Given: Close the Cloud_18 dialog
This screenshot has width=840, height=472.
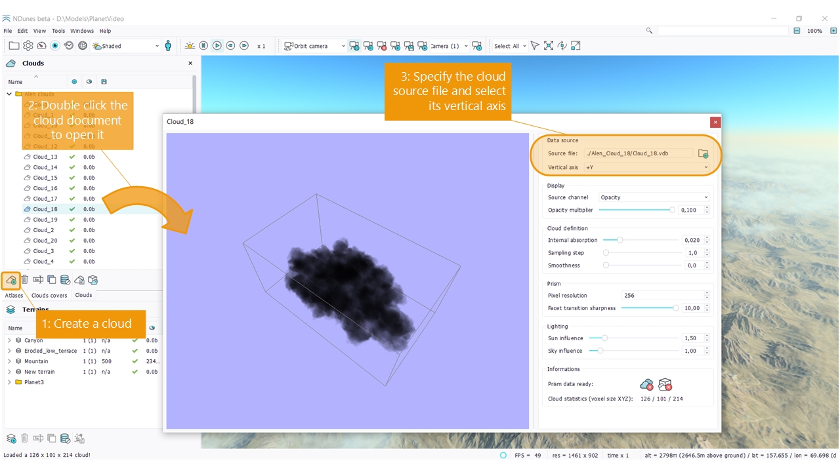Looking at the screenshot, I should point(715,122).
